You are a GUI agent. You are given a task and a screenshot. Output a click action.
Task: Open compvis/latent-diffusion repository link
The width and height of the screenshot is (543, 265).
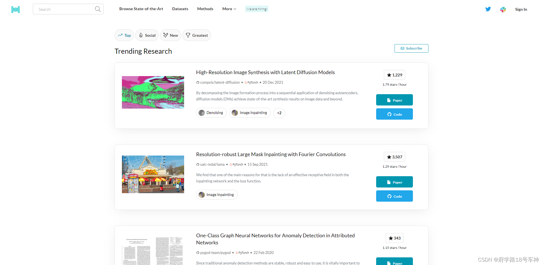click(x=218, y=83)
